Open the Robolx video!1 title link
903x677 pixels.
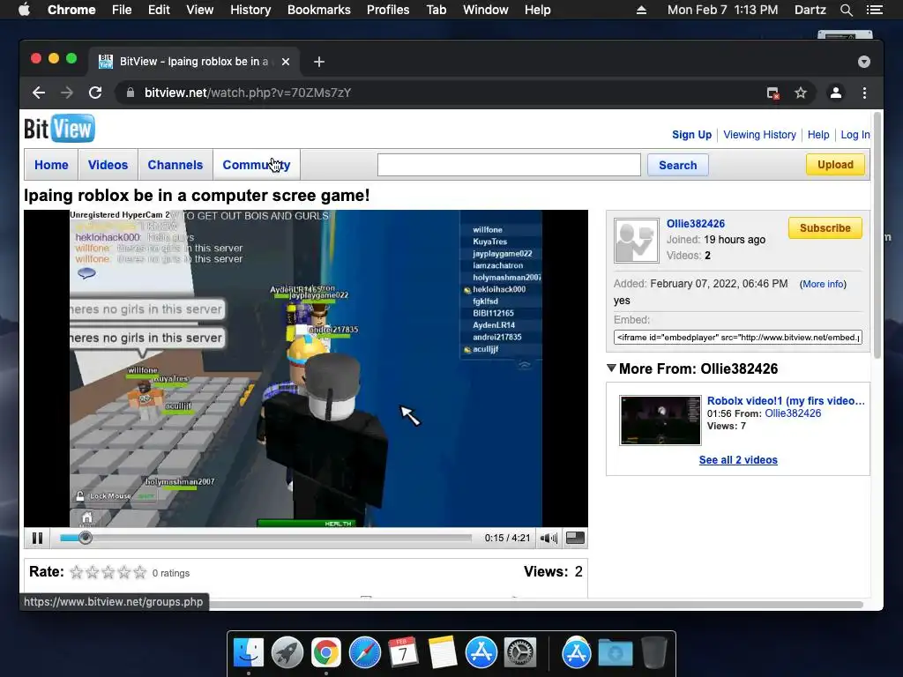pos(786,401)
